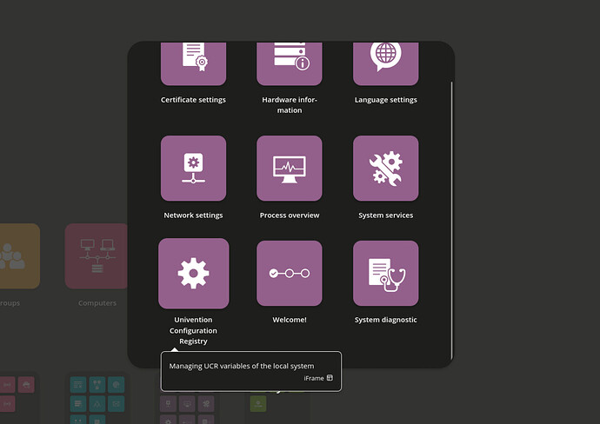Viewport: 600px width, 424px height.
Task: Click the Network settings label
Action: coord(193,215)
